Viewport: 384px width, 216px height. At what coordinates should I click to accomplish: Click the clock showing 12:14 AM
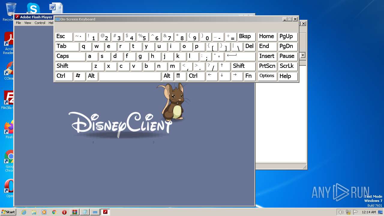369,212
